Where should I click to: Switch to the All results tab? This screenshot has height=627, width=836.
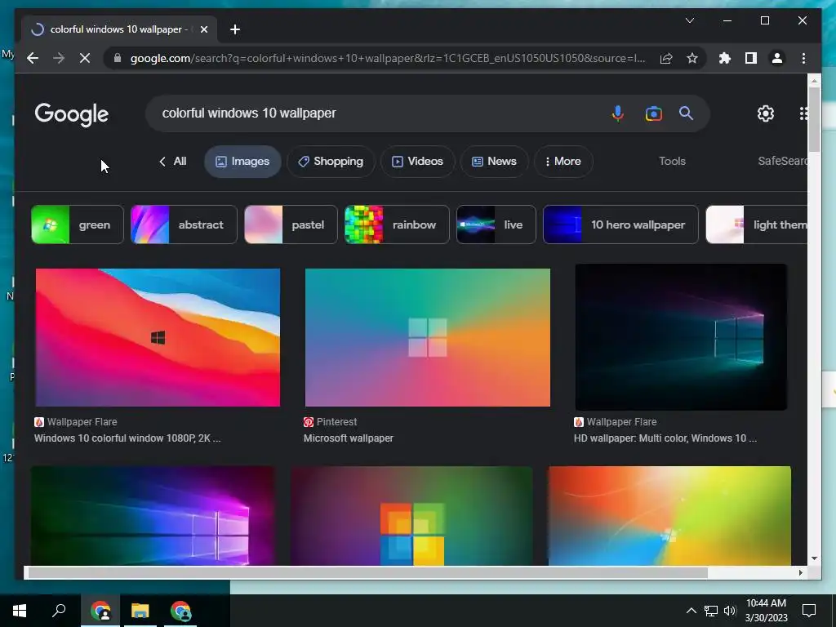(x=173, y=161)
